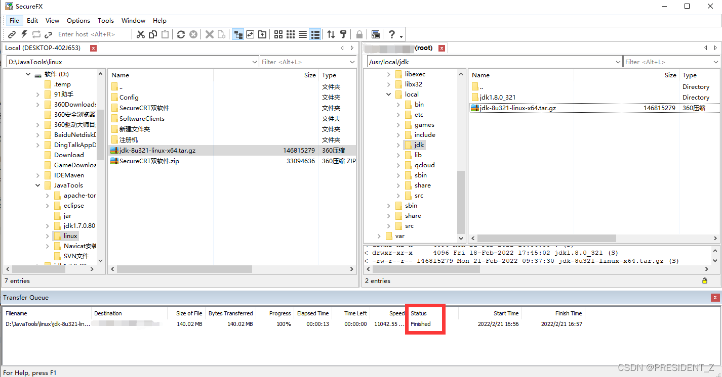Click the local Filter input field
The height and width of the screenshot is (377, 722).
click(304, 62)
